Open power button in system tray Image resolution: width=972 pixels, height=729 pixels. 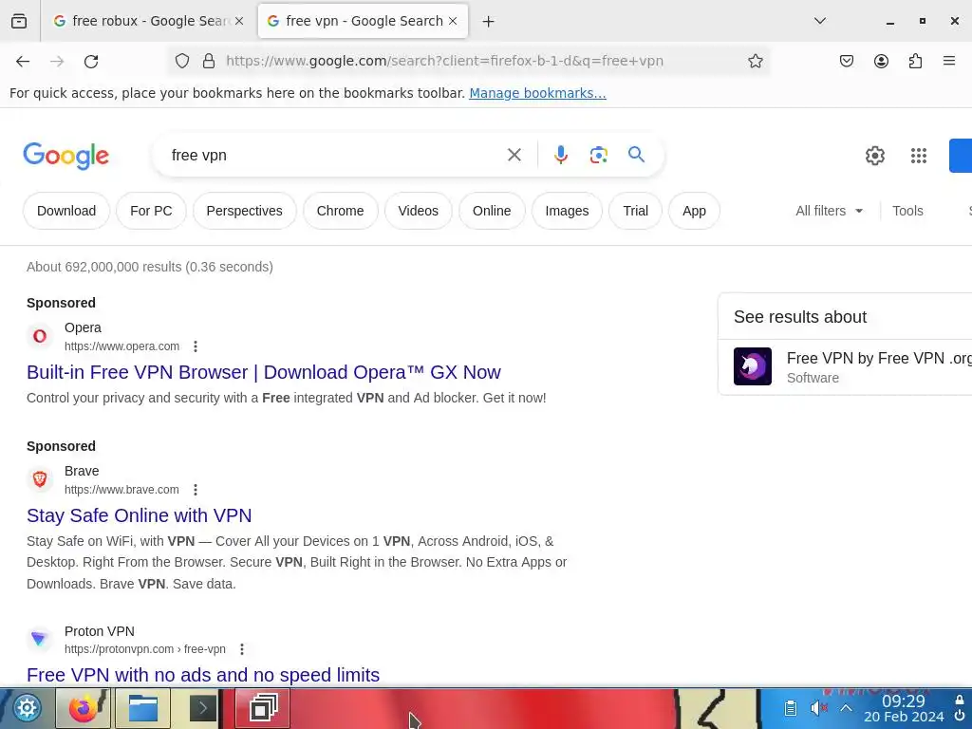(960, 716)
